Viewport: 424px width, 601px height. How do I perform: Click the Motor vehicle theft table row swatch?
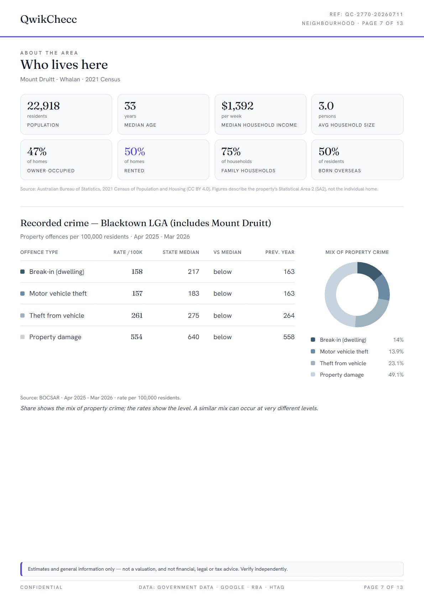(x=22, y=294)
